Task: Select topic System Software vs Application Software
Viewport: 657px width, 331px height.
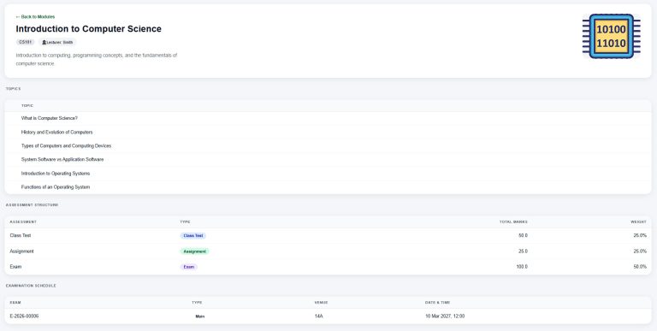Action: click(62, 160)
